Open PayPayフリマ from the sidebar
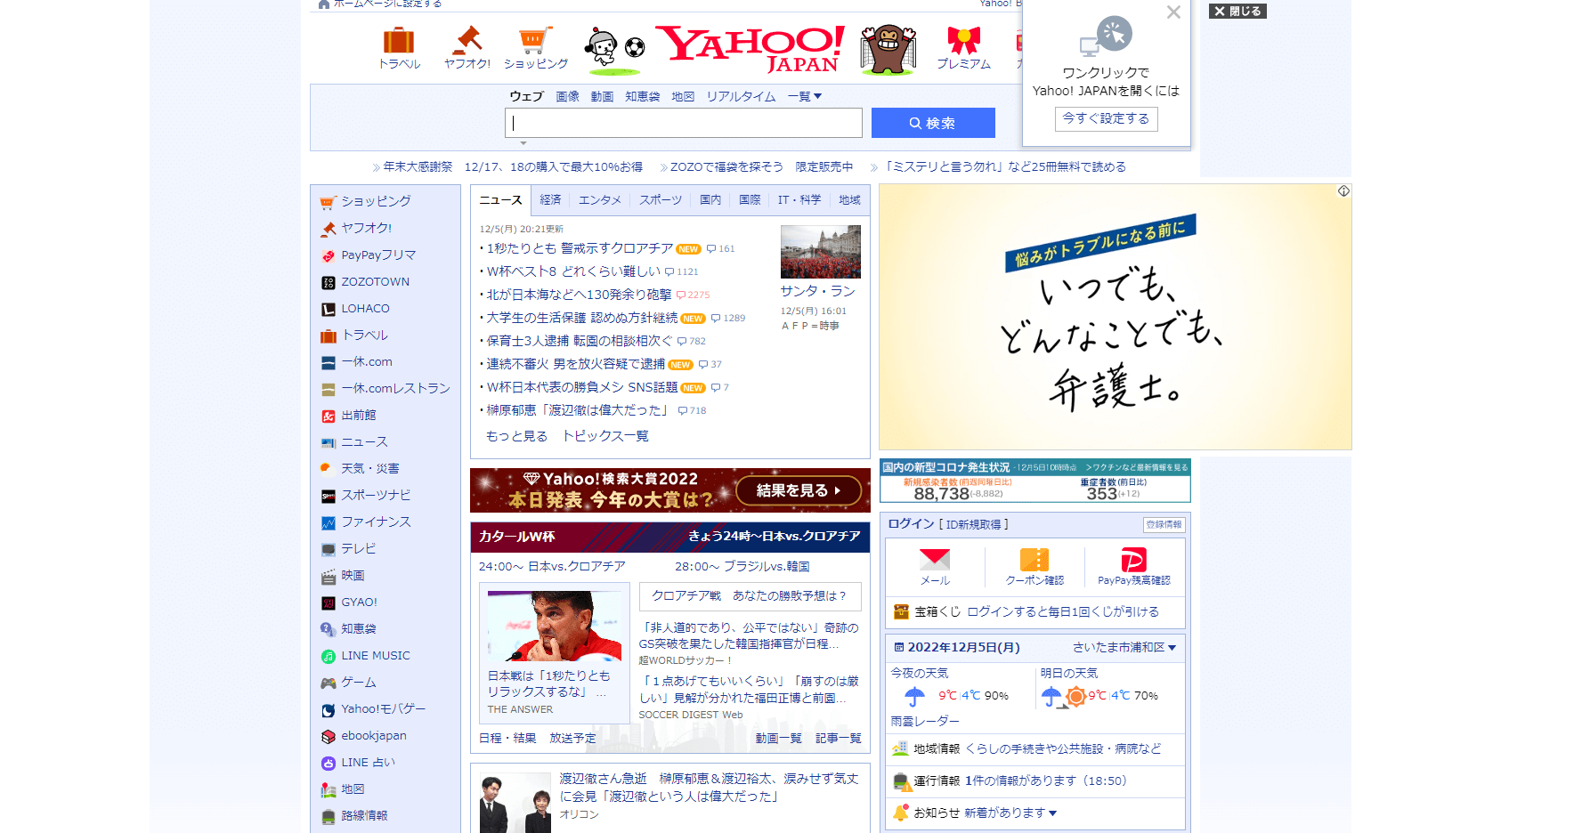The image size is (1574, 833). tap(377, 255)
